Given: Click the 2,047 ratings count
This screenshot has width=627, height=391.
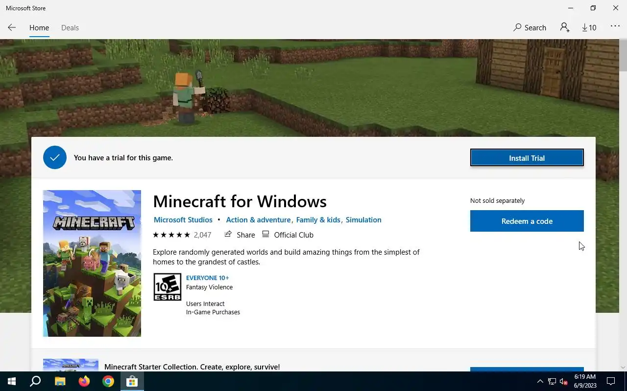Looking at the screenshot, I should tap(202, 235).
